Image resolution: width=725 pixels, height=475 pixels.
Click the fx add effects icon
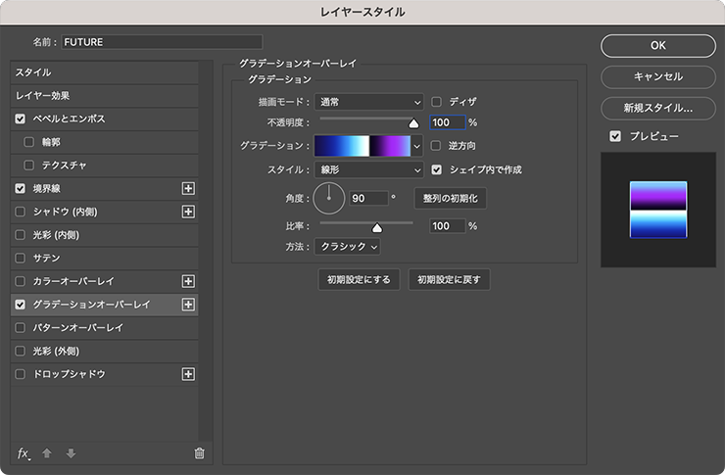coord(24,452)
